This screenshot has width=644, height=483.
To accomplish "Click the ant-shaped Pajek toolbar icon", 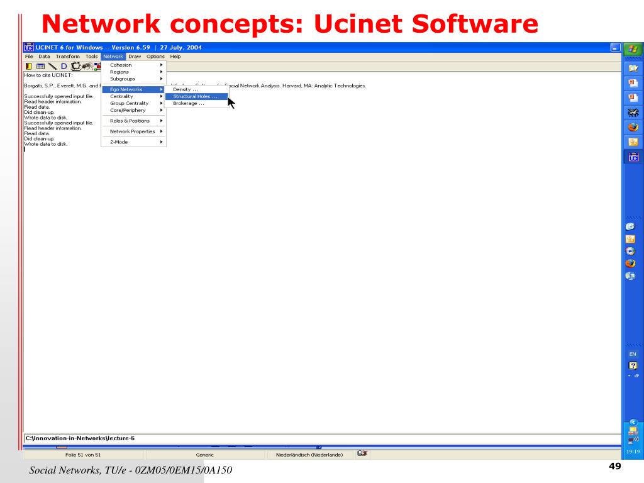I will 87,66.
